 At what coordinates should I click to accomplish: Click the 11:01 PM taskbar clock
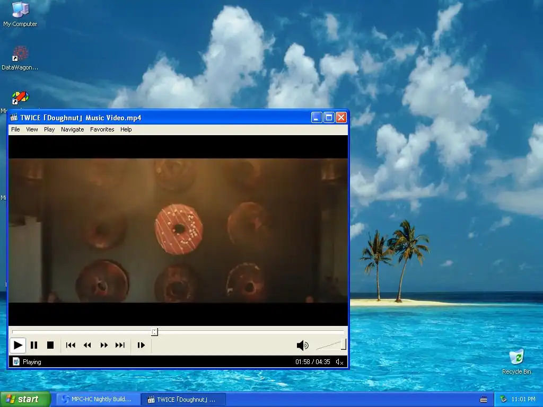click(523, 400)
